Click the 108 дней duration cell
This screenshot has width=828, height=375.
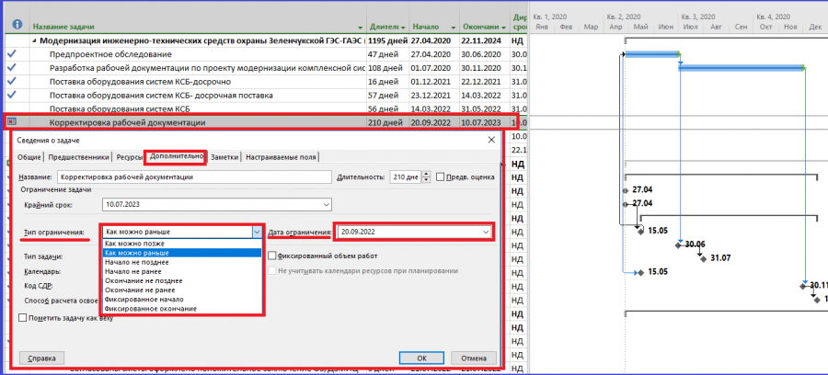387,67
